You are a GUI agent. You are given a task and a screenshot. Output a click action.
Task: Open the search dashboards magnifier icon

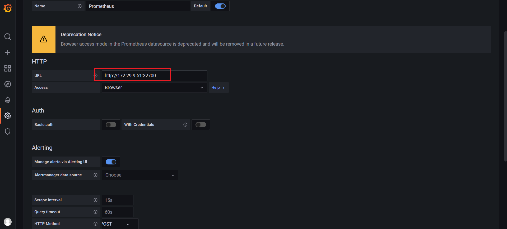(8, 37)
